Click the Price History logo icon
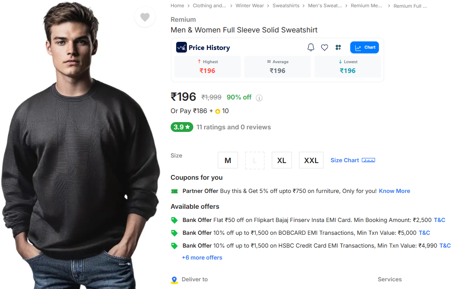The image size is (458, 289). [181, 47]
